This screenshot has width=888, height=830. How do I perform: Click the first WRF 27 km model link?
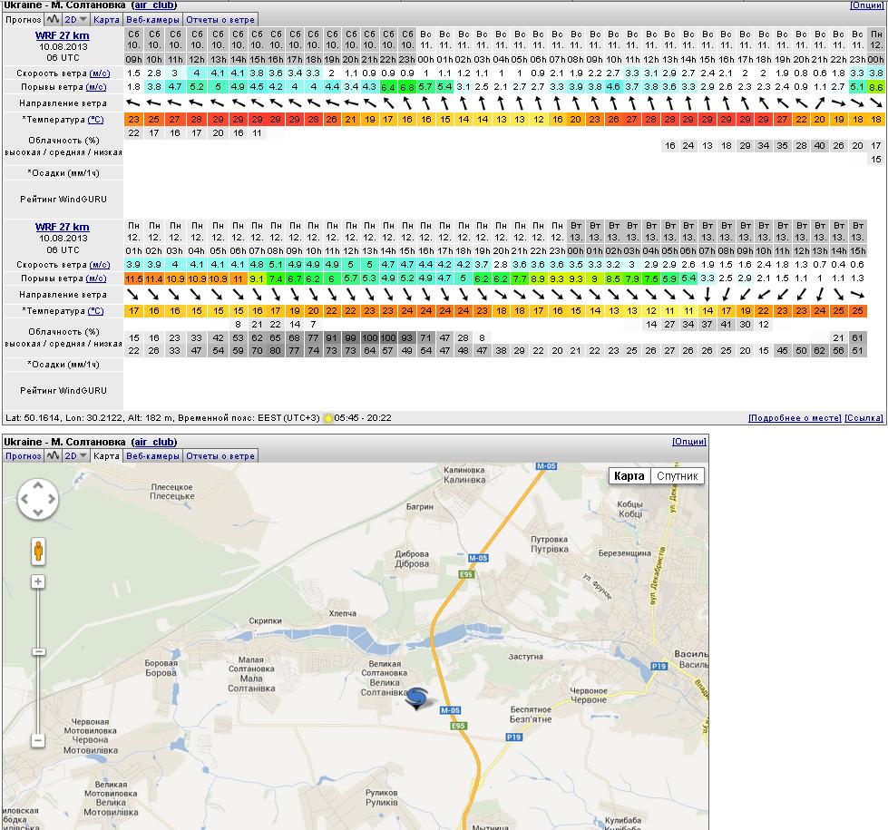(x=62, y=35)
